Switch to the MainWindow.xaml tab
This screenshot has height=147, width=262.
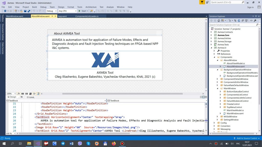[x=15, y=16]
